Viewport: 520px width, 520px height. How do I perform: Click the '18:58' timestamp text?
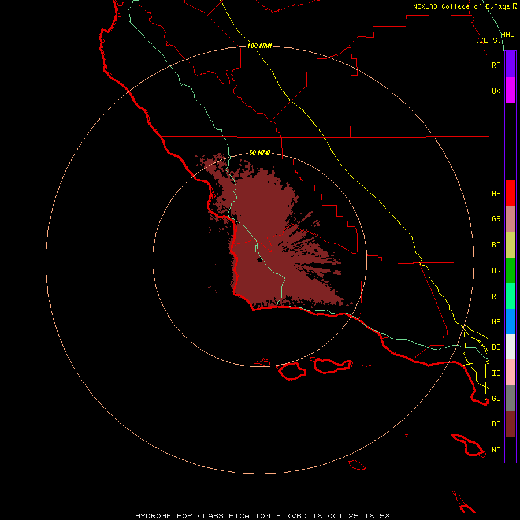click(x=377, y=516)
